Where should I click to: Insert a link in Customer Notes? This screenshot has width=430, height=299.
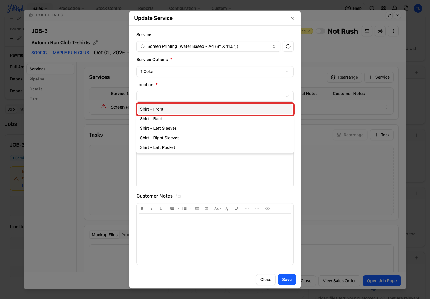[x=268, y=208]
